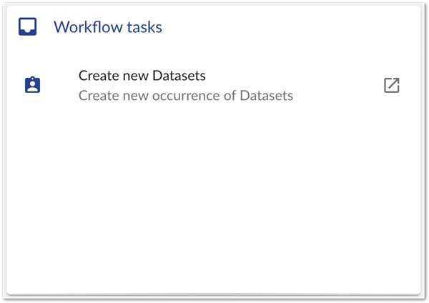The height and width of the screenshot is (303, 429).
Task: Click the Workflow tasks inbox icon
Action: point(27,27)
